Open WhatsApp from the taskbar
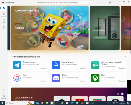 tap(92, 103)
